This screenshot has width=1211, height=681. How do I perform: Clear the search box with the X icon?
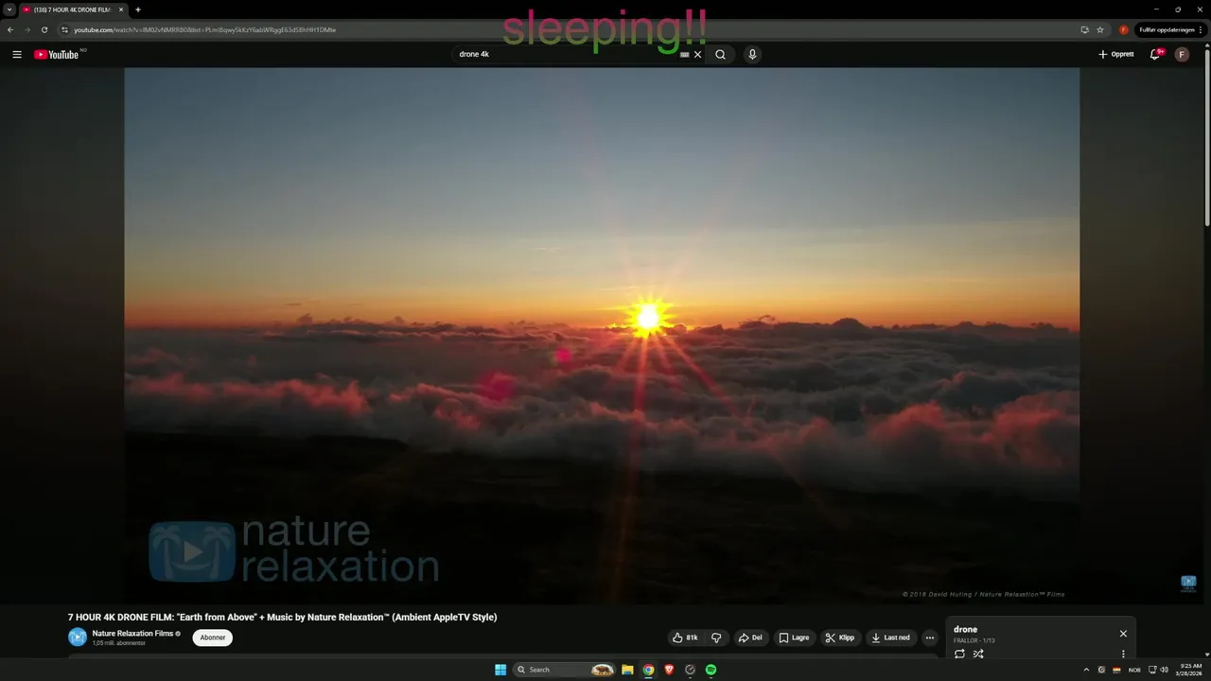(698, 54)
